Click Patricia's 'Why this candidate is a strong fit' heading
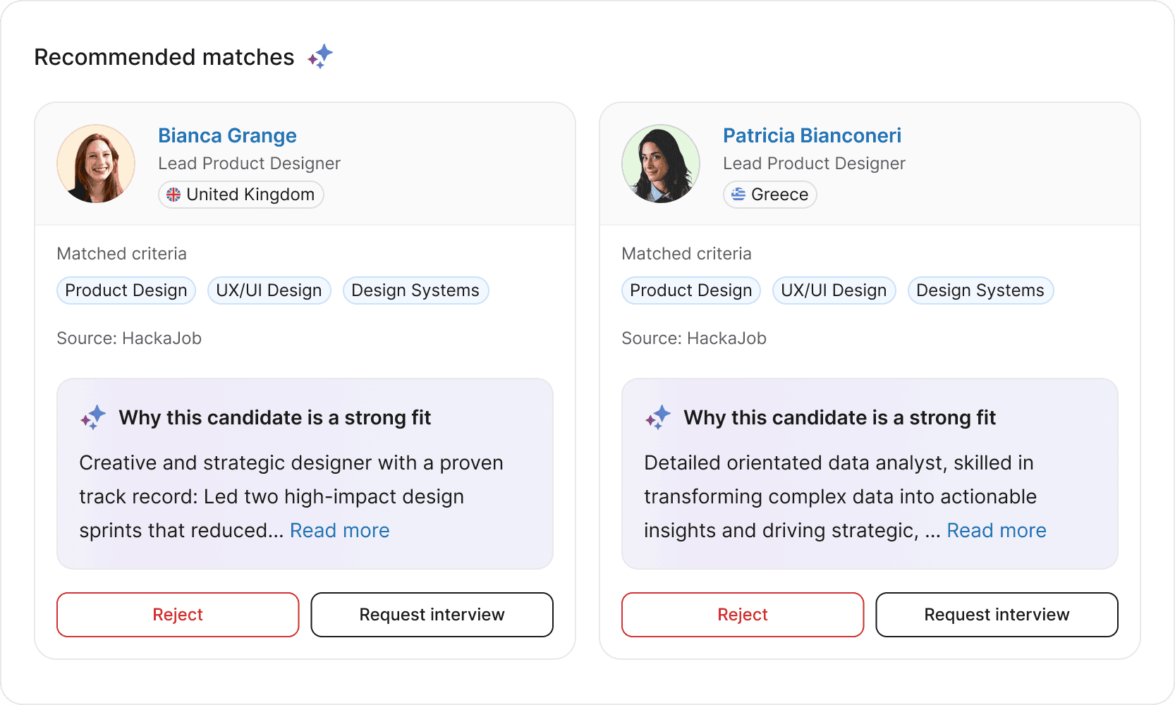Viewport: 1175px width, 705px height. point(840,417)
